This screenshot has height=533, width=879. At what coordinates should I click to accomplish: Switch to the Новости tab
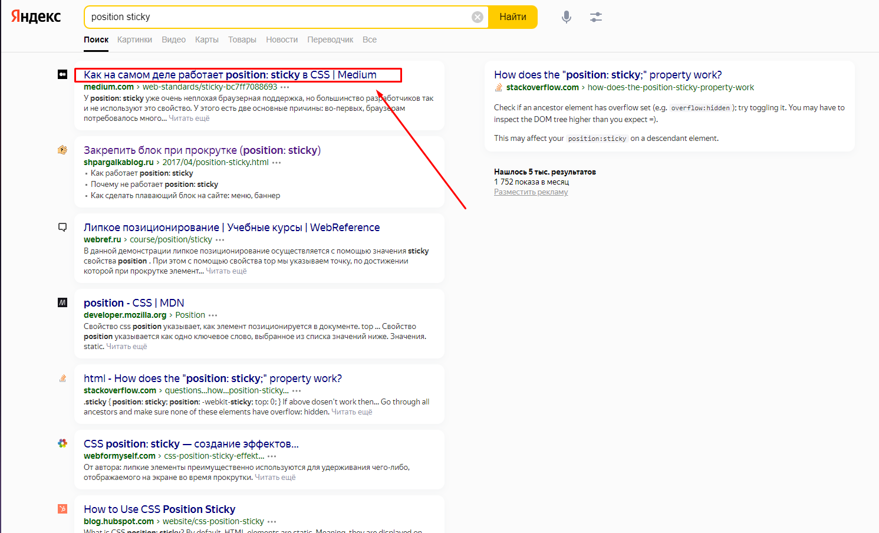tap(282, 40)
